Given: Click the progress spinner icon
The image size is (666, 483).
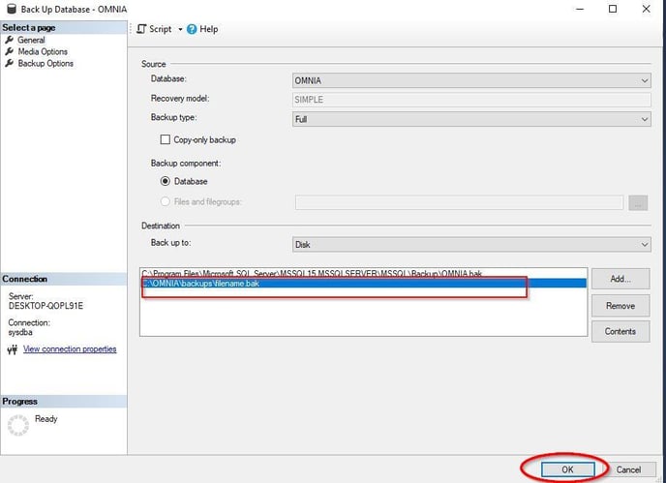Looking at the screenshot, I should click(x=18, y=425).
